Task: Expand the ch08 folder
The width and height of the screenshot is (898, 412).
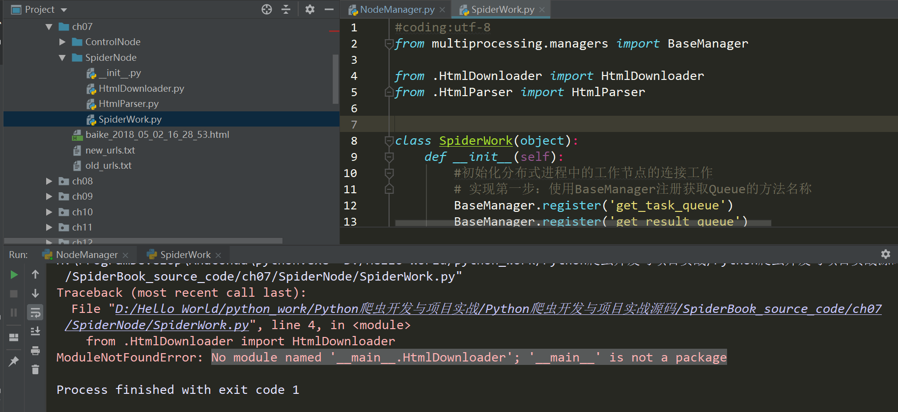Action: [x=49, y=181]
